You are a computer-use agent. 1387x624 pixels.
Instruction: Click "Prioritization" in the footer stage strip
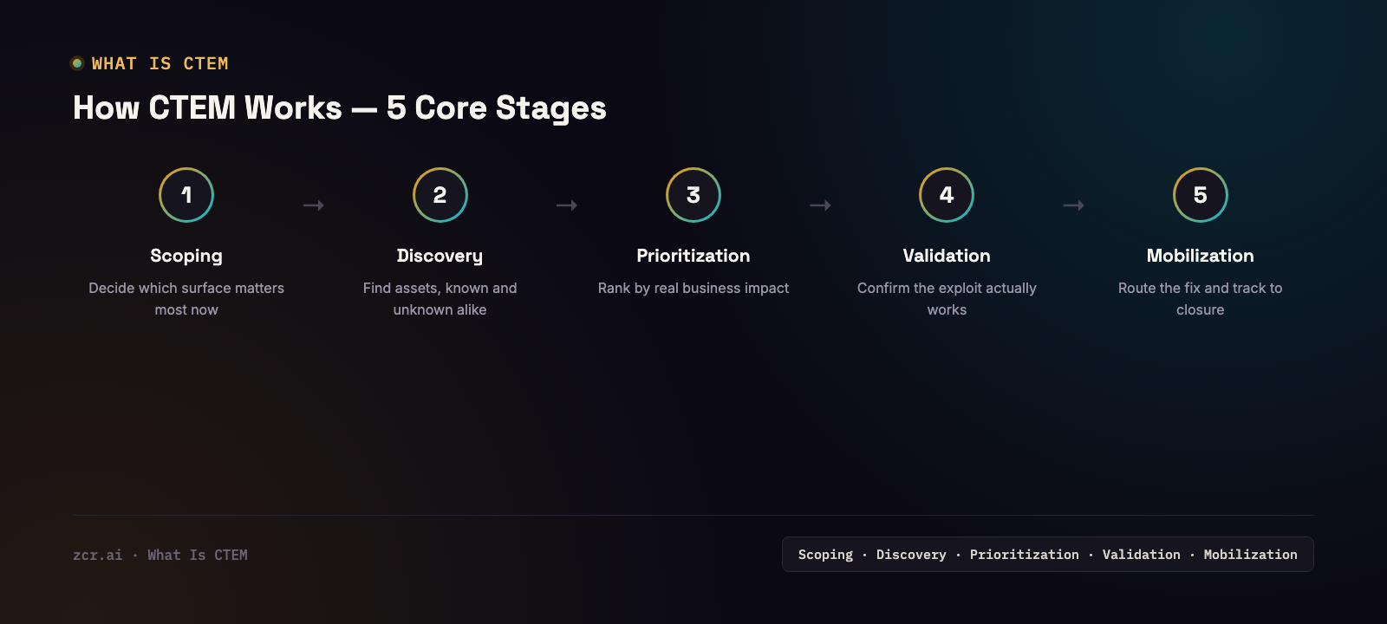point(1025,555)
